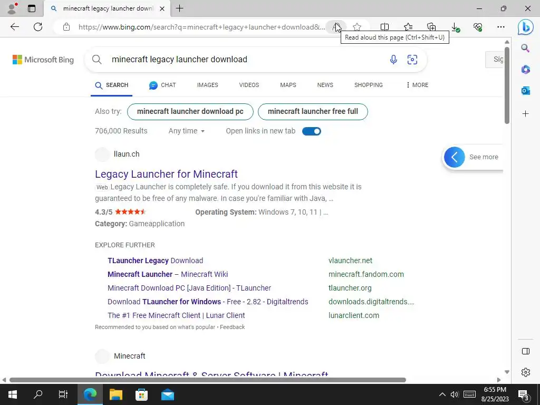This screenshot has width=540, height=405.
Task: Open Download TLauncher for Windows link
Action: [208, 302]
